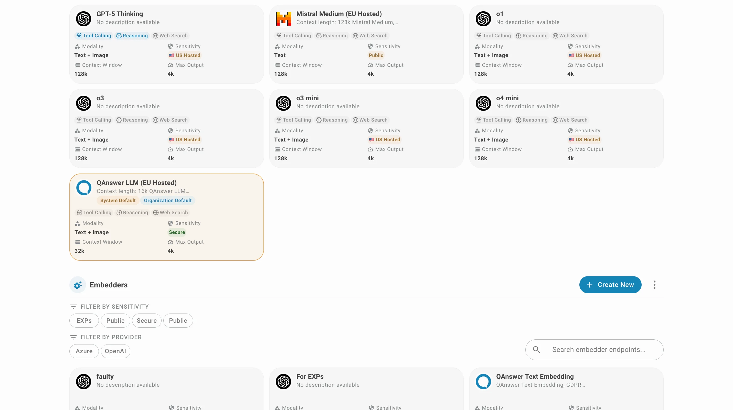Toggle the Secure sensitivity filter chip
The width and height of the screenshot is (733, 410).
pyautogui.click(x=146, y=321)
